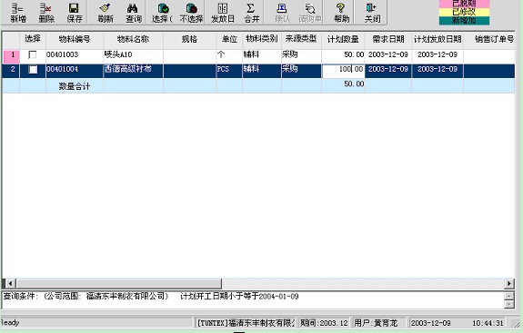Click the 不选择 deselect toolbar icon

[x=191, y=13]
